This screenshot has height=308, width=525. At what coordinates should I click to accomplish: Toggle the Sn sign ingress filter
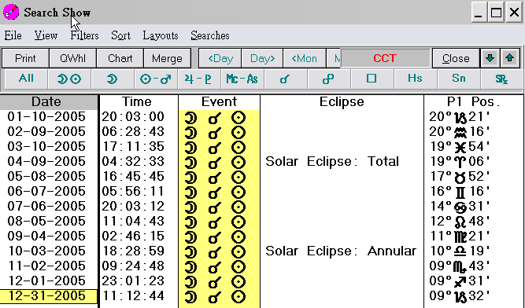pos(458,79)
